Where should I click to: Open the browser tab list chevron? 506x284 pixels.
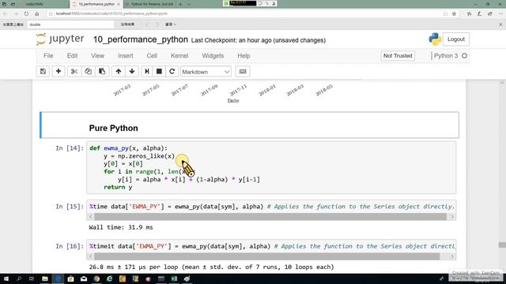[x=189, y=4]
